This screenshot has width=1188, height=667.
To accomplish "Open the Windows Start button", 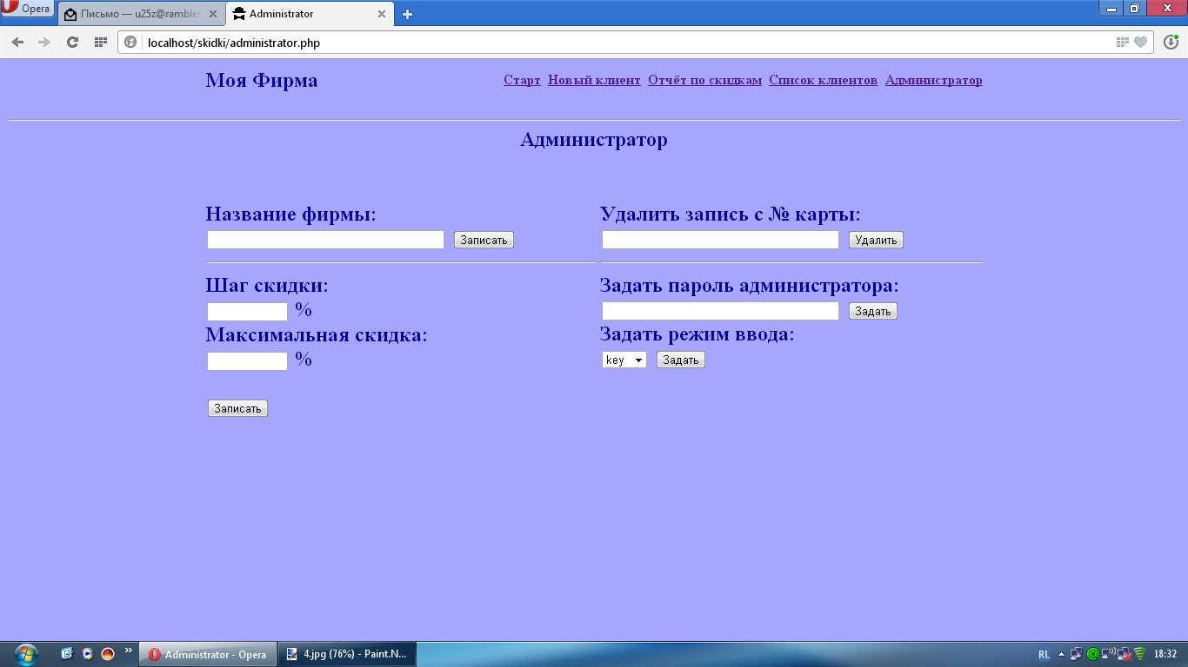I will (26, 653).
